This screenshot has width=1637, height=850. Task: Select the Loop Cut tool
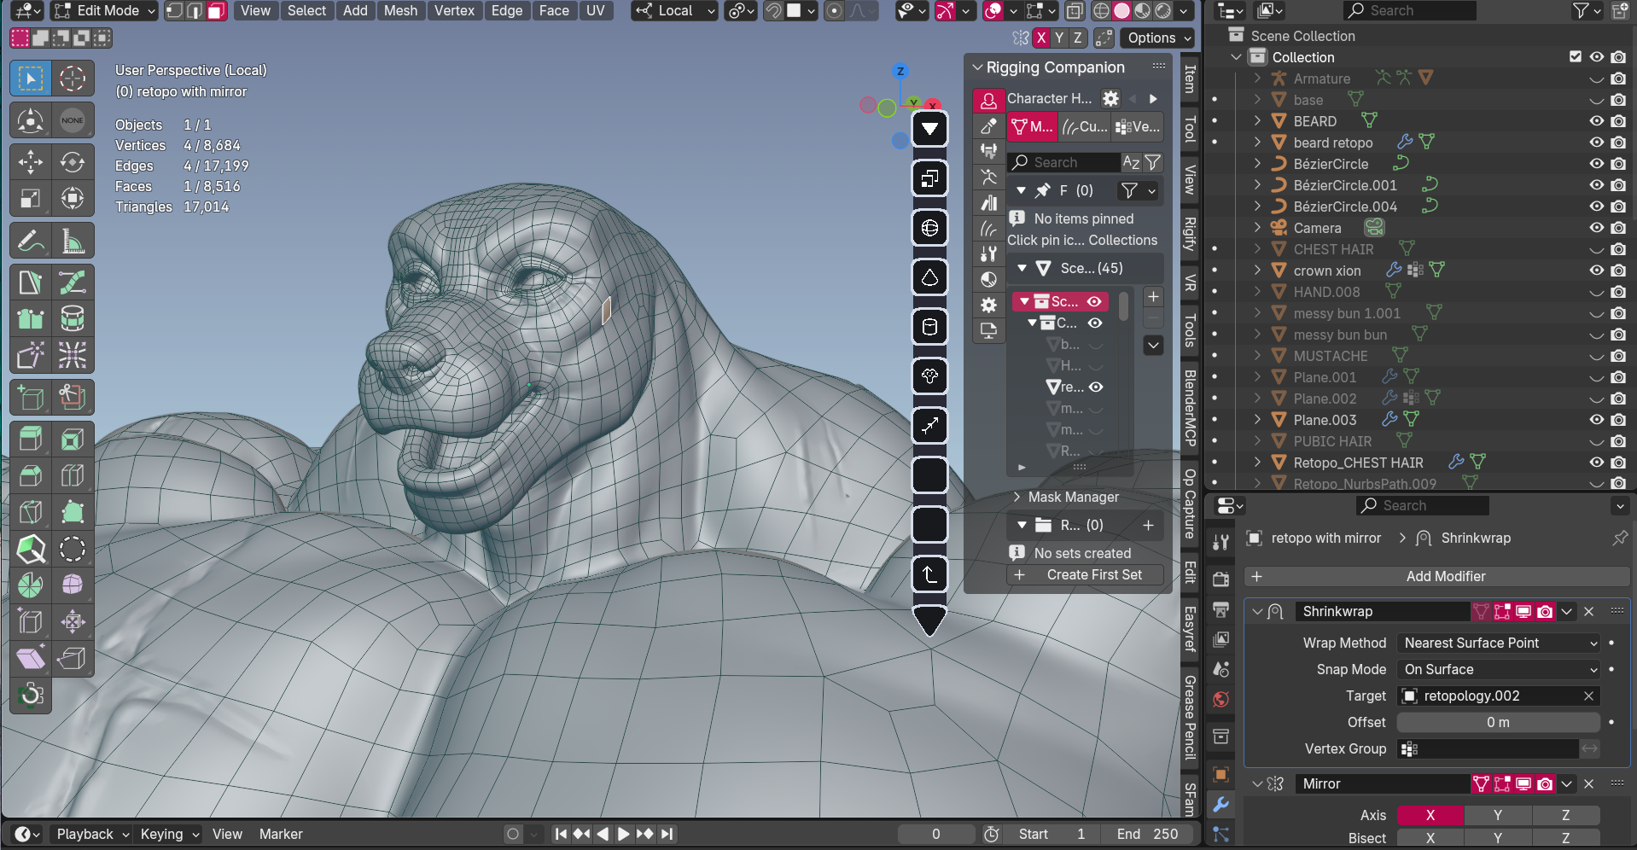point(73,474)
